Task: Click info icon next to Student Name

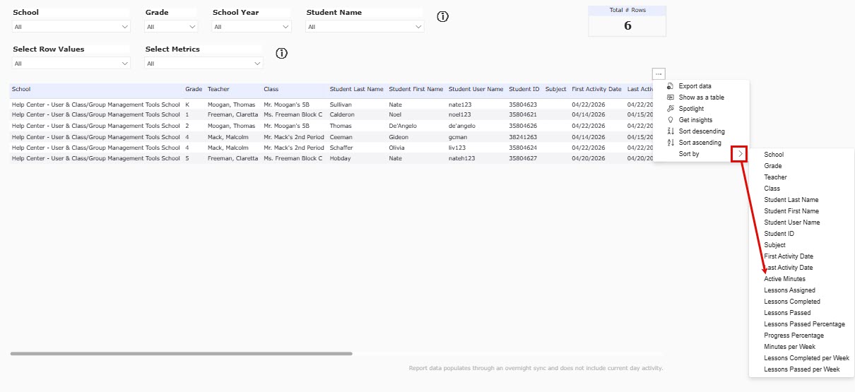Action: click(x=443, y=17)
